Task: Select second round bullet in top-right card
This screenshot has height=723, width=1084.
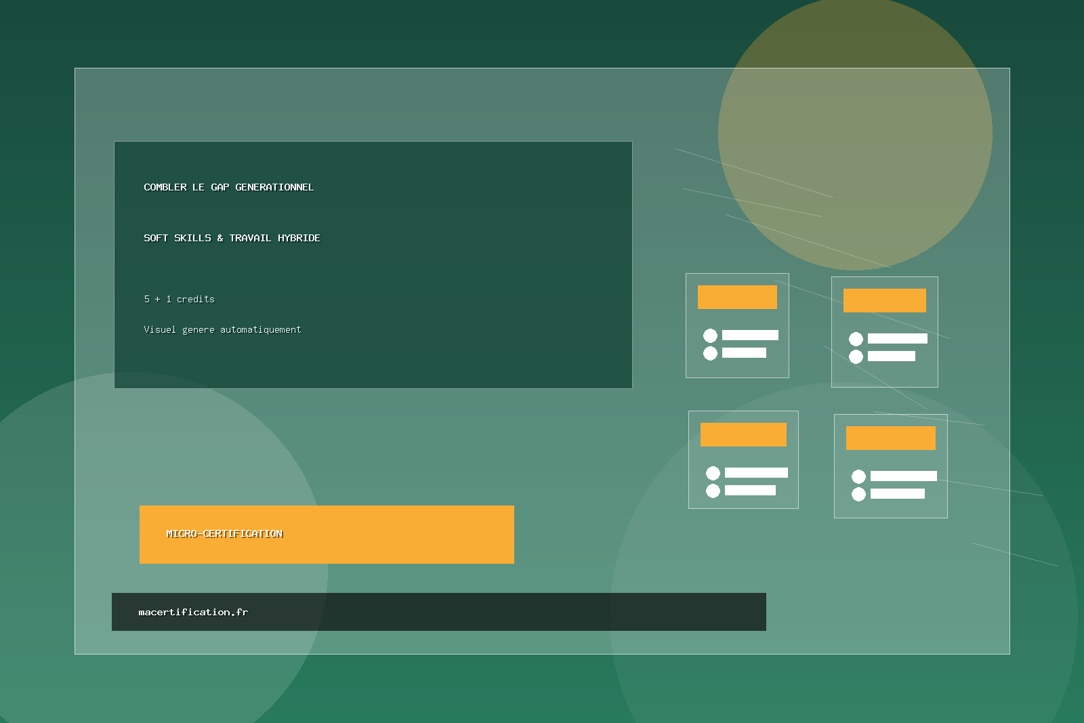Action: coord(856,356)
